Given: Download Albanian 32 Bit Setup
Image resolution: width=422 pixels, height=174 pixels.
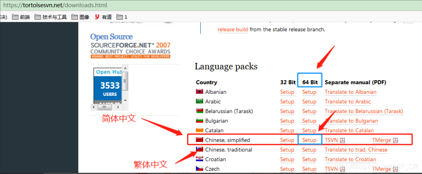Looking at the screenshot, I should point(287,92).
